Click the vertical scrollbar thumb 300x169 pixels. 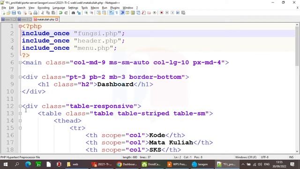click(297, 46)
